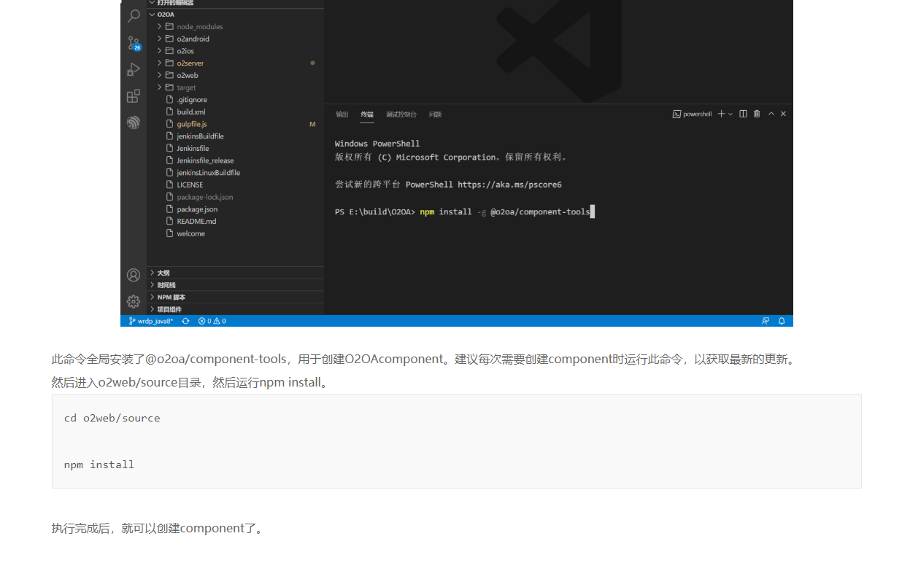
Task: Open errors and warnings count in status bar
Action: click(x=212, y=321)
